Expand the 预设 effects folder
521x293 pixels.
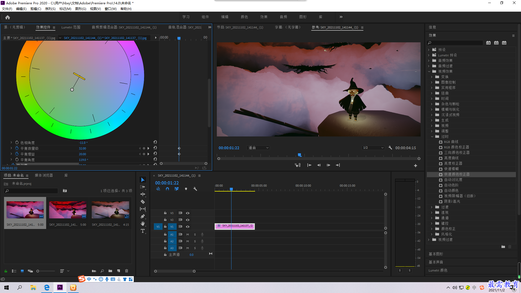(x=429, y=50)
